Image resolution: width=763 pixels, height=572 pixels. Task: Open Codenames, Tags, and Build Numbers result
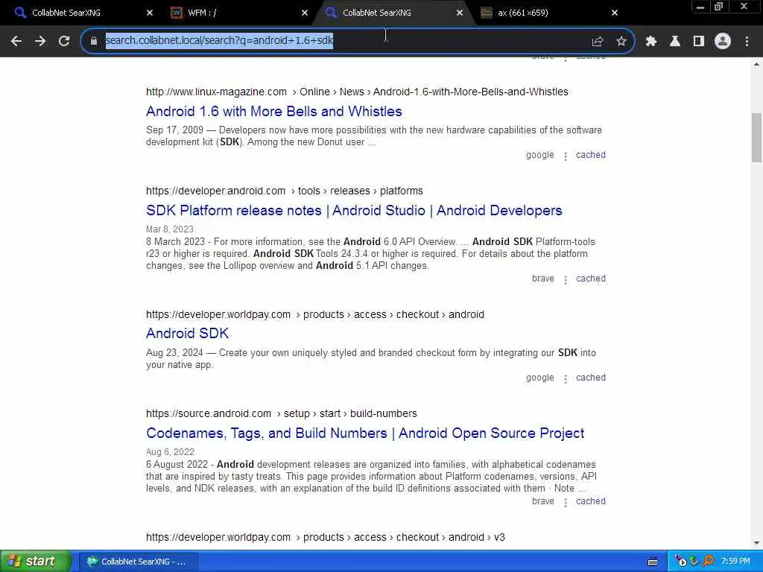[365, 433]
